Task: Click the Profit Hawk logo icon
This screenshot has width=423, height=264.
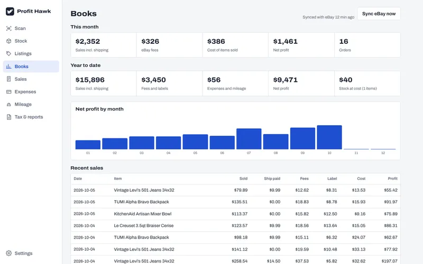Action: [10, 11]
